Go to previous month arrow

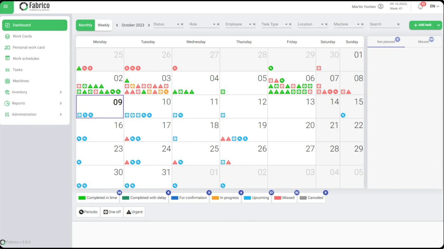tap(117, 25)
